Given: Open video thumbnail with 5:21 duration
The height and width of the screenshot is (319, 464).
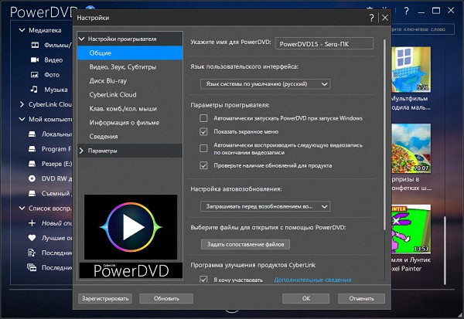Looking at the screenshot, I should click(x=411, y=70).
